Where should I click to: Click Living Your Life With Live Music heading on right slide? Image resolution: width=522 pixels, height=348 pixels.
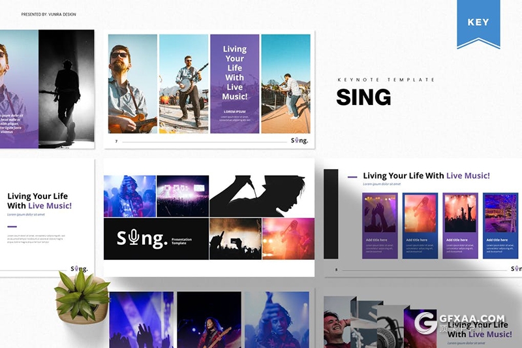point(426,176)
